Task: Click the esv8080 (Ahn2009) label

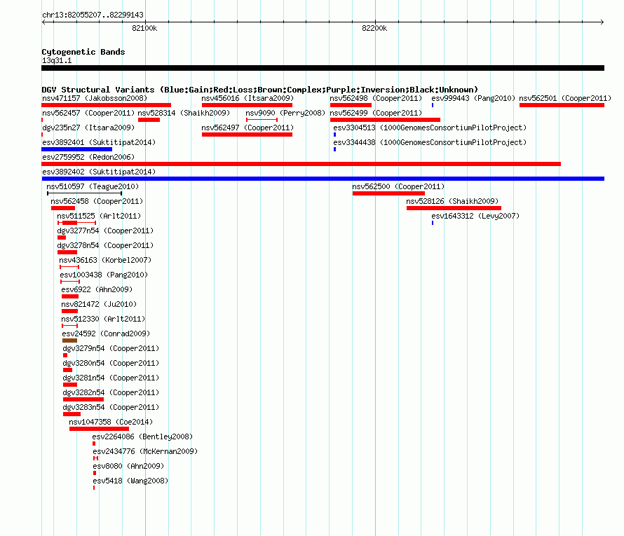Action: tap(128, 466)
